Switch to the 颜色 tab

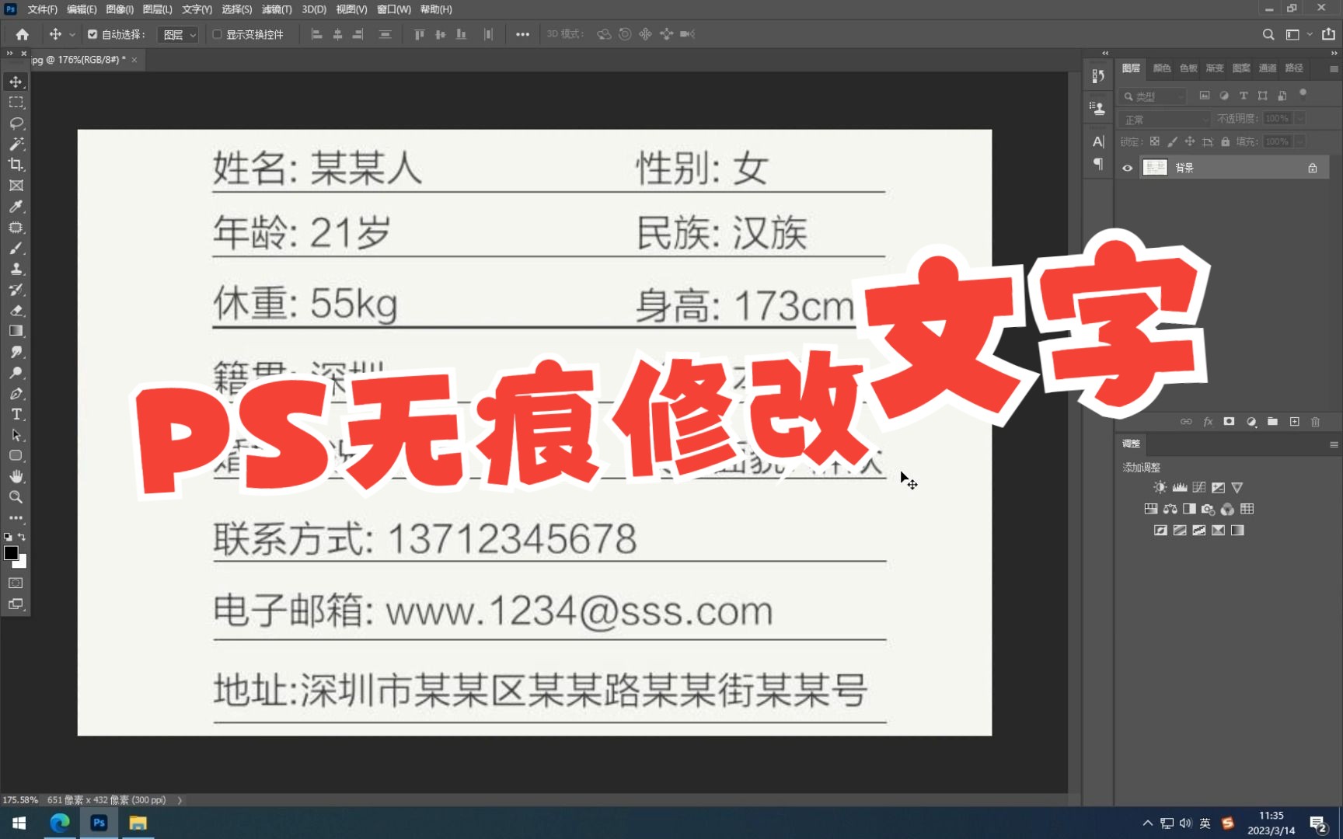tap(1162, 68)
